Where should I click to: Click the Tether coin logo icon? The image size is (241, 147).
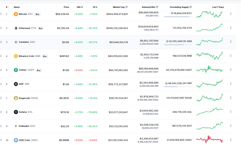(16, 70)
